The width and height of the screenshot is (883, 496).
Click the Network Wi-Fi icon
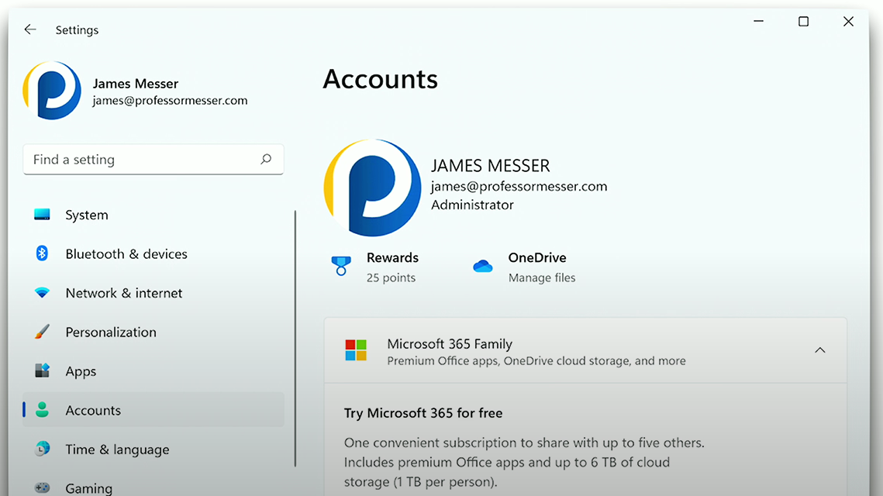(42, 293)
